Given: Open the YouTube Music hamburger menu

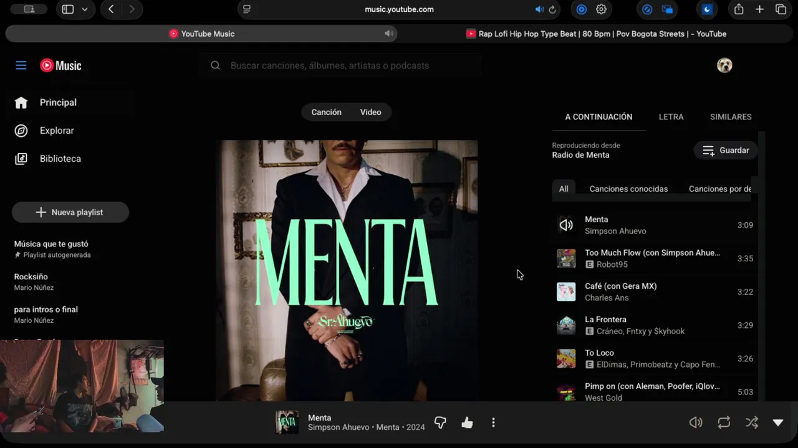Looking at the screenshot, I should pos(21,65).
